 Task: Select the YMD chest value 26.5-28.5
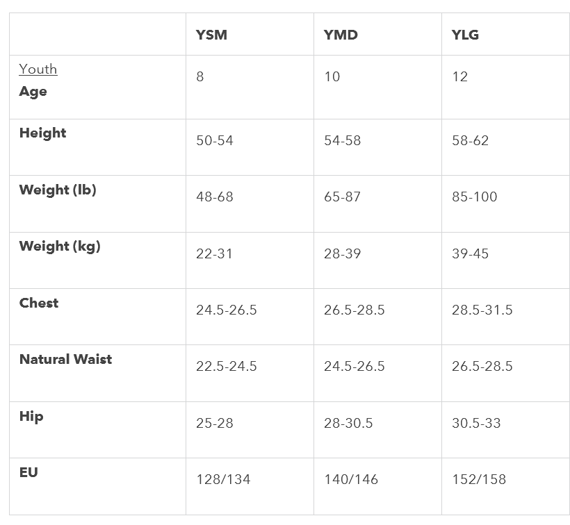tap(354, 310)
